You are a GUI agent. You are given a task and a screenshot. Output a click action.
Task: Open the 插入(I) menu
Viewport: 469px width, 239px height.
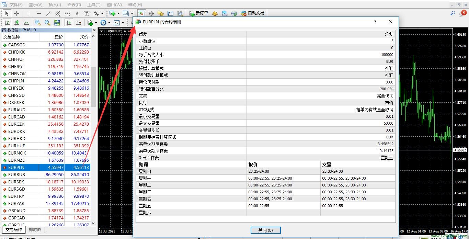pos(55,5)
